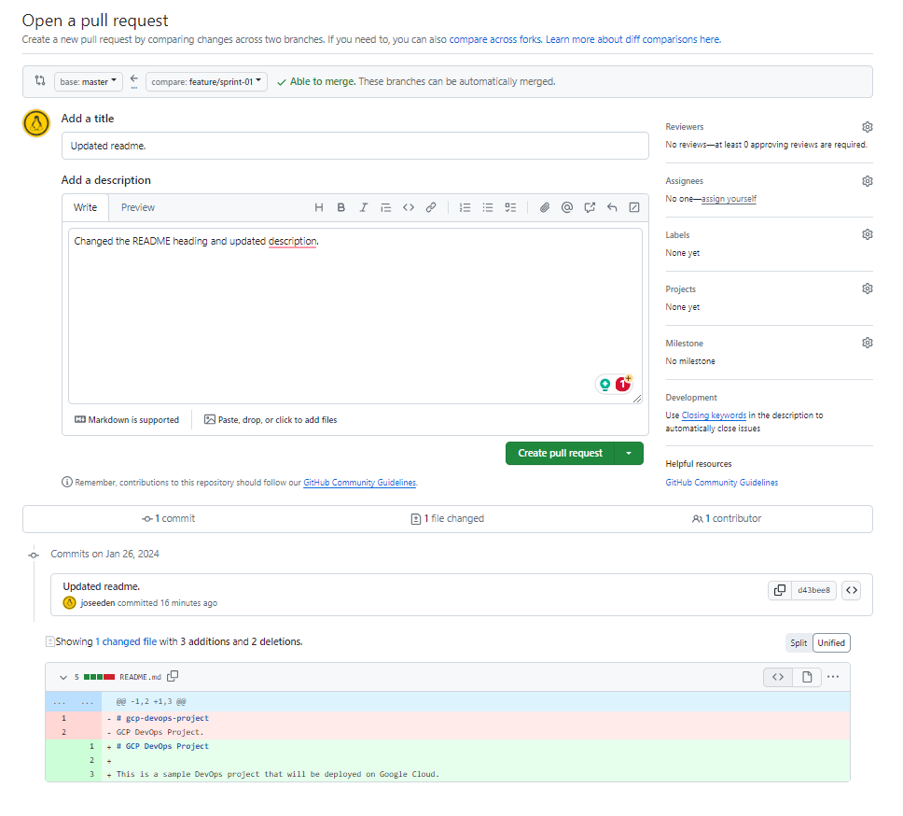Open the commit titled Updated readme.

click(x=102, y=586)
